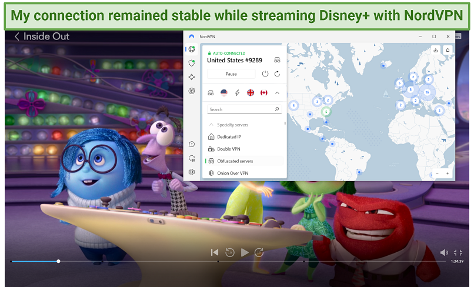
Task: Mute the Disney+ player volume
Action: pyautogui.click(x=444, y=252)
